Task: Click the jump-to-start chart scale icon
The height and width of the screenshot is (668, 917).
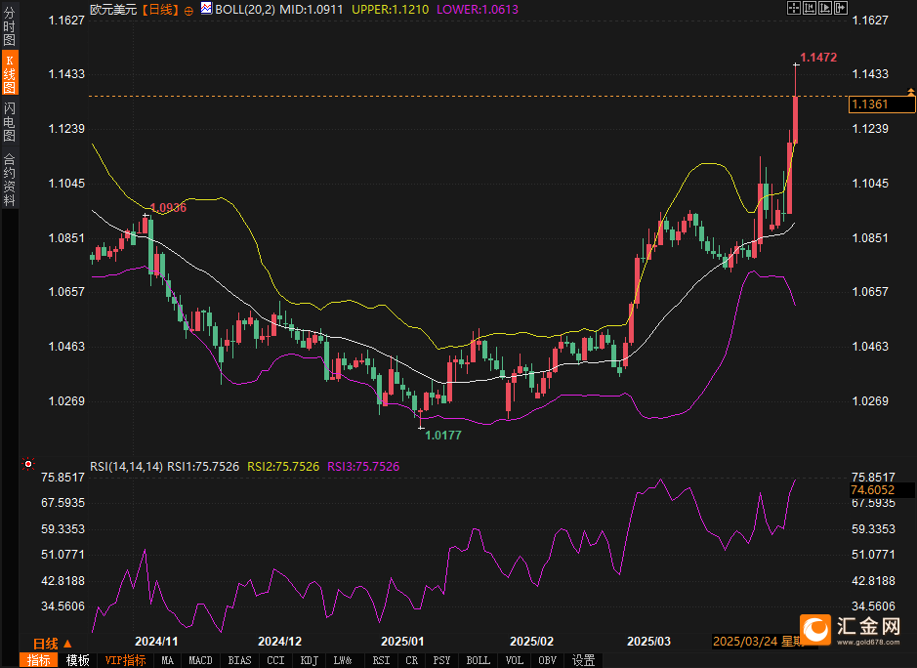Action: tap(810, 8)
